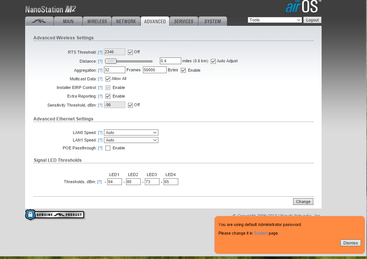367x259 pixels.
Task: Open the Tools dropdown
Action: tap(275, 20)
